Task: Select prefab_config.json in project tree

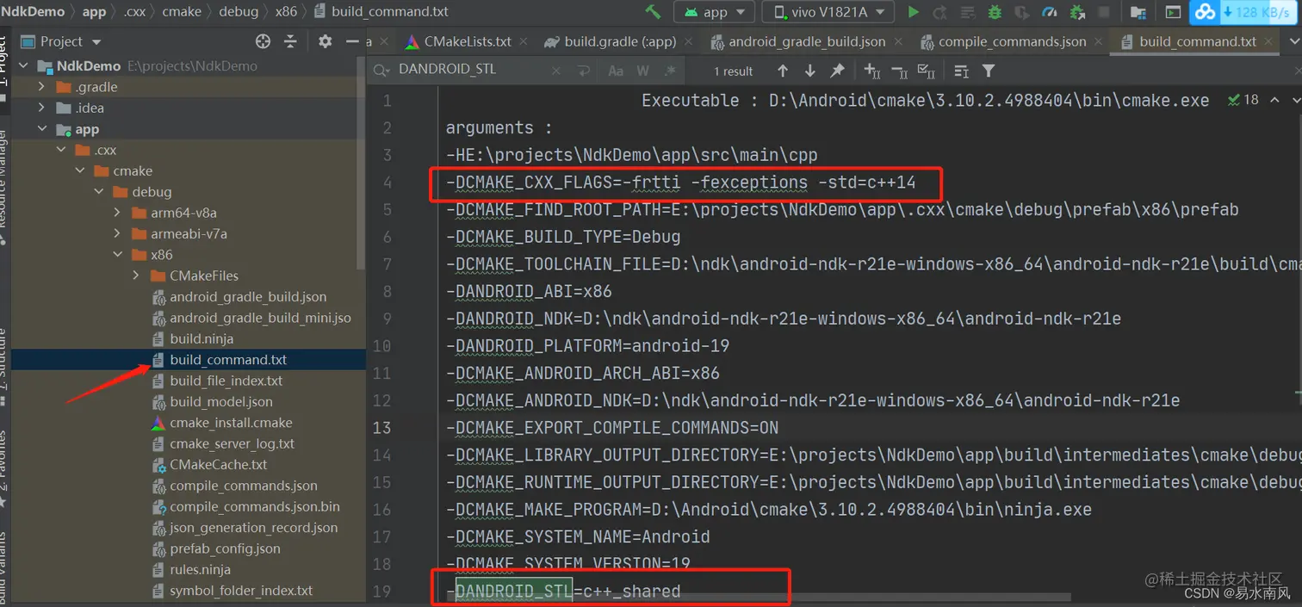Action: coord(225,548)
